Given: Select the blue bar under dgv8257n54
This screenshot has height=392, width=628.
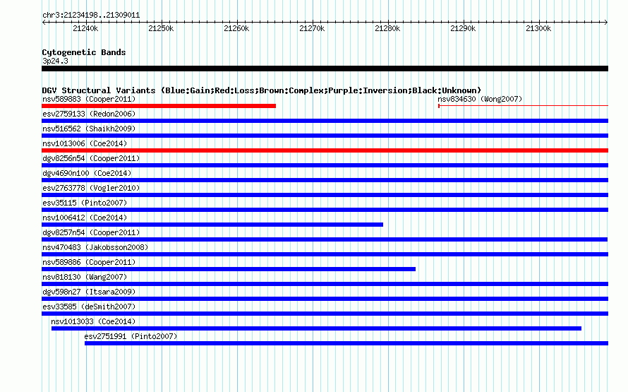Looking at the screenshot, I should (325, 239).
